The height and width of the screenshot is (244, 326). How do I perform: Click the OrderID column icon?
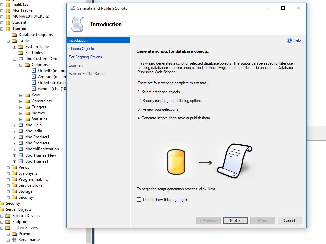pos(34,71)
